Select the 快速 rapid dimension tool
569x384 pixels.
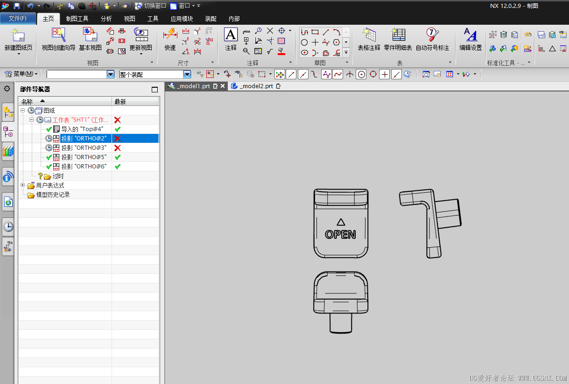tap(170, 35)
